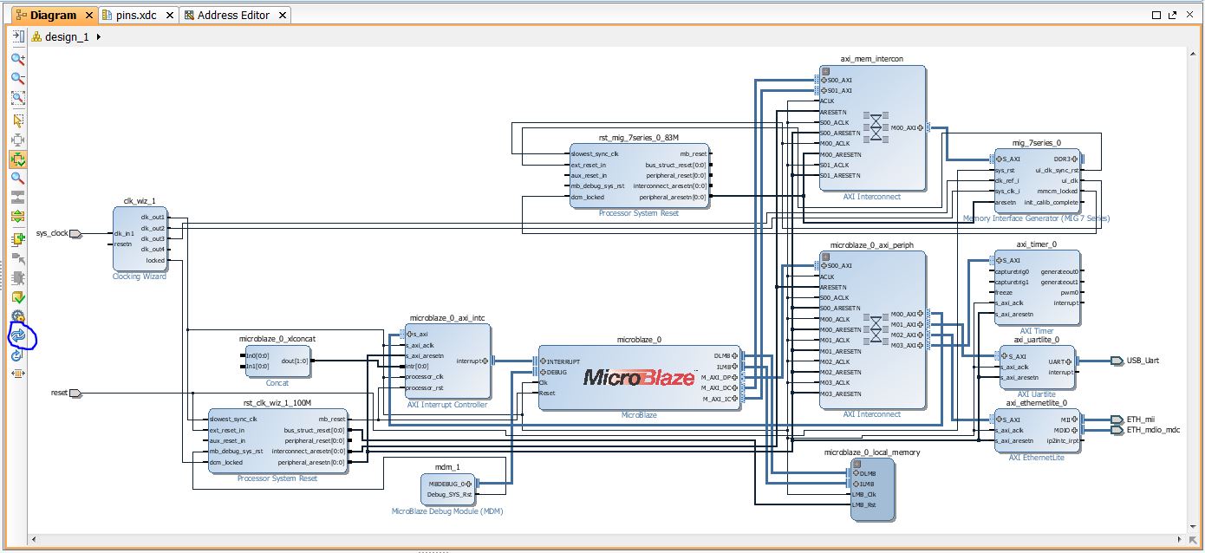1205x553 pixels.
Task: Click the Make Connection arrow icon
Action: click(x=17, y=258)
